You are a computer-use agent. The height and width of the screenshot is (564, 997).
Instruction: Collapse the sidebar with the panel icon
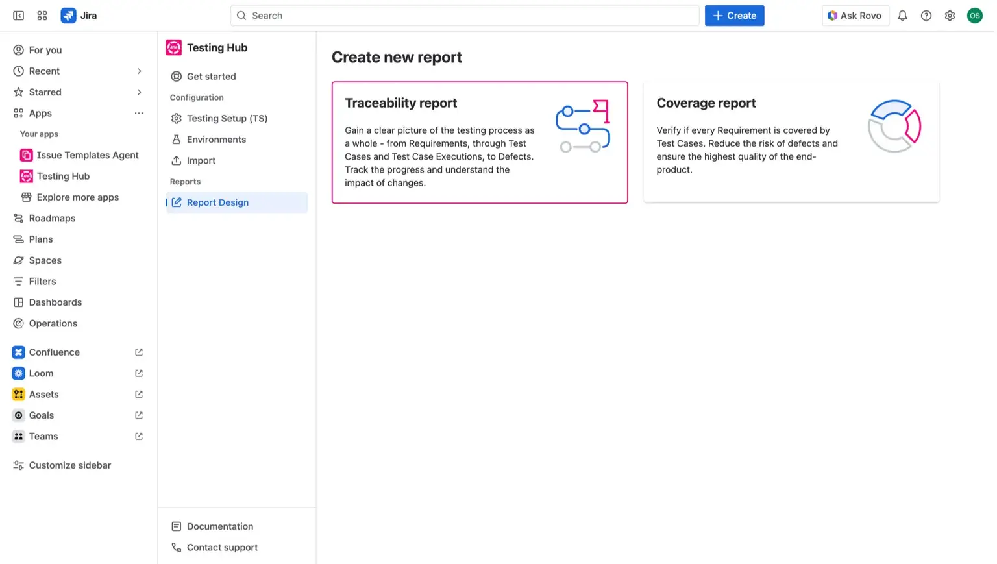point(18,15)
